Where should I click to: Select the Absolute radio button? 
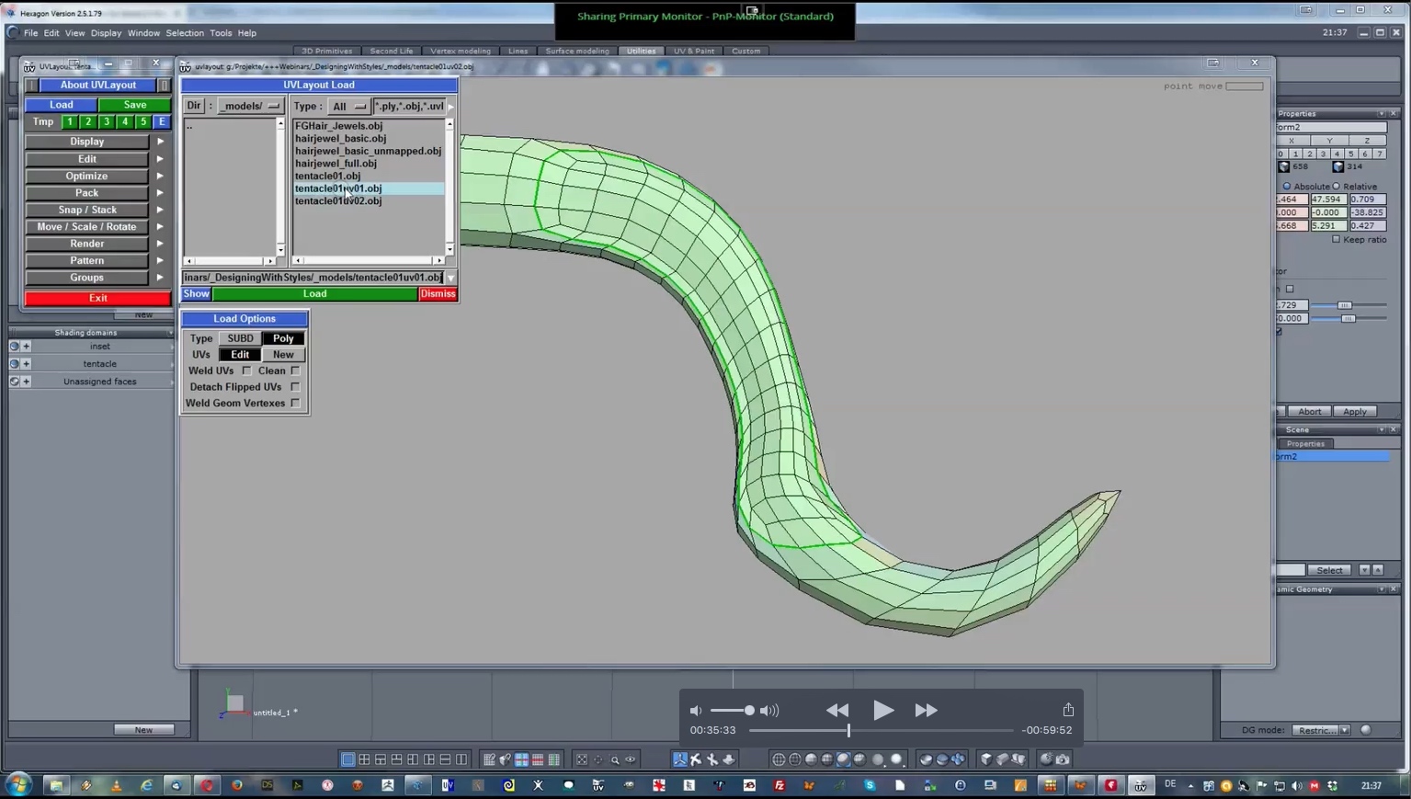1287,187
